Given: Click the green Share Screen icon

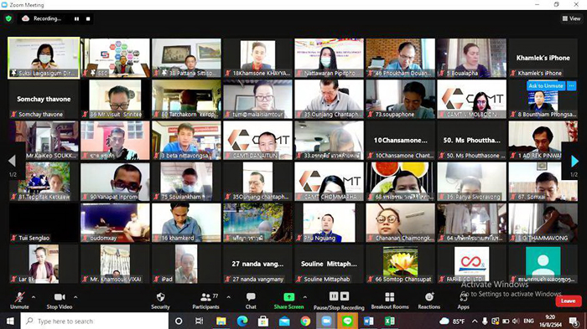Looking at the screenshot, I should pos(288,297).
